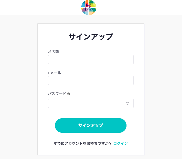Focus the お名前 name input field
Viewport: 182px width, 159px height.
(x=91, y=60)
